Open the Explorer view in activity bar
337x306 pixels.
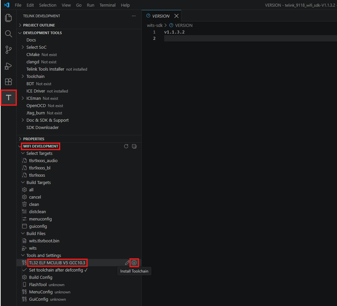pos(8,18)
